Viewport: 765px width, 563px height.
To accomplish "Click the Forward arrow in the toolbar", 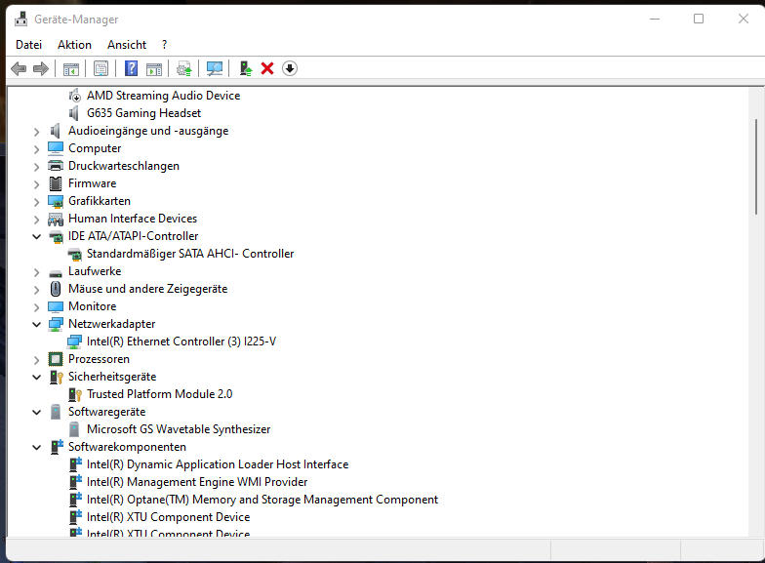I will click(x=41, y=68).
